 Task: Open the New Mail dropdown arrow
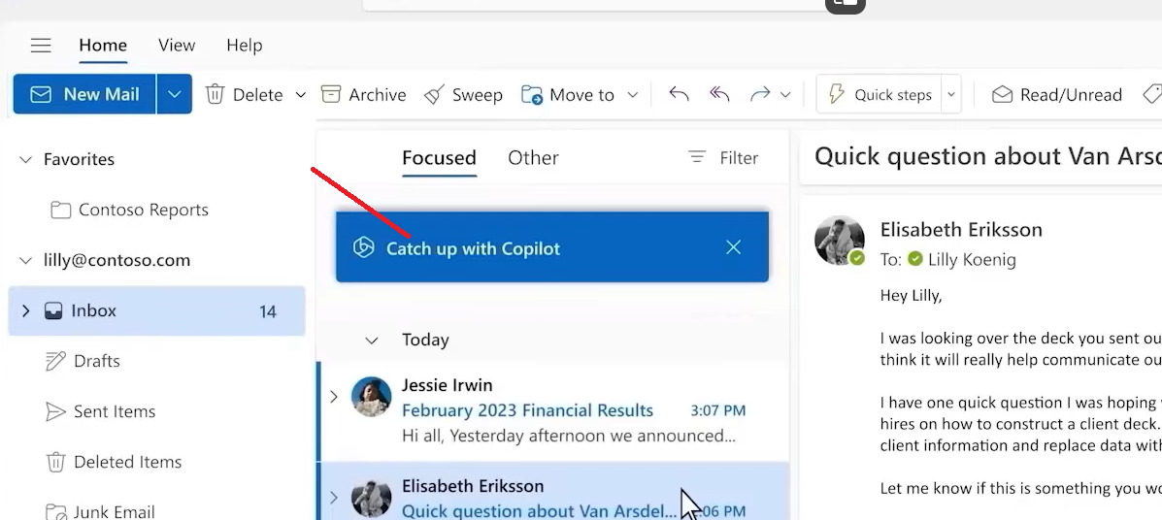[175, 94]
